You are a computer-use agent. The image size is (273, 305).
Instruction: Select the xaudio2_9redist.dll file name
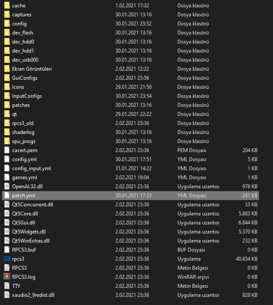[33, 295]
